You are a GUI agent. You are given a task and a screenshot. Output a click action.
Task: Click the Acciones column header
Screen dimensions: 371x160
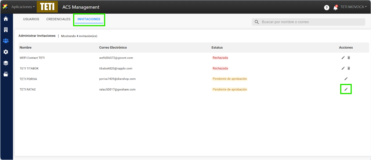346,47
